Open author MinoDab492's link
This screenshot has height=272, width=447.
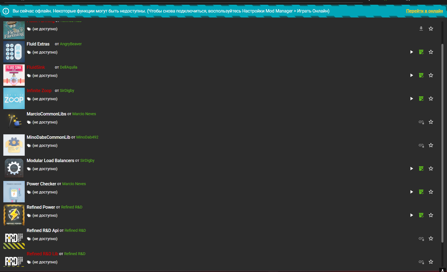tap(87, 137)
